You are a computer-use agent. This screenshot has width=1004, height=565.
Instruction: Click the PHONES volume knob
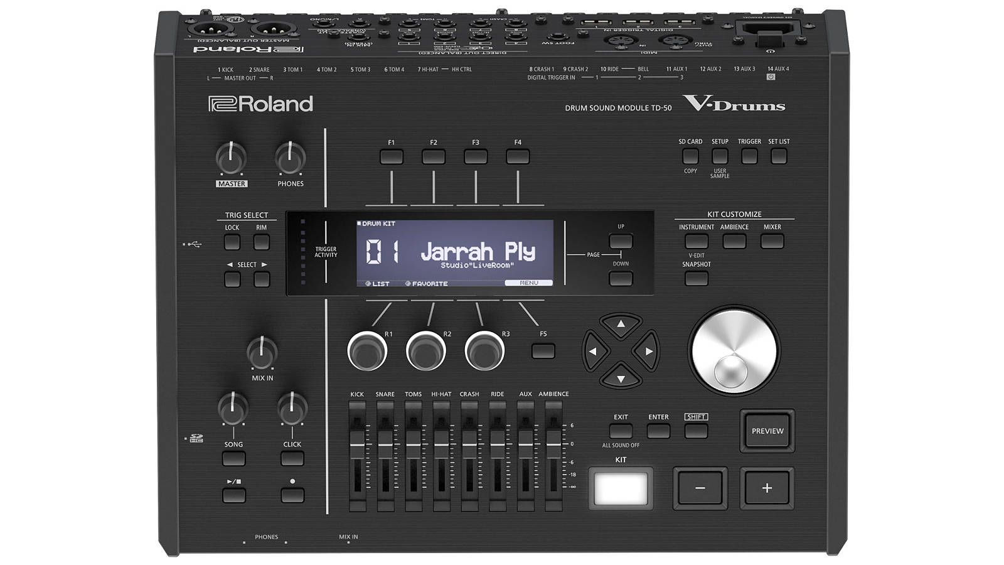click(291, 158)
